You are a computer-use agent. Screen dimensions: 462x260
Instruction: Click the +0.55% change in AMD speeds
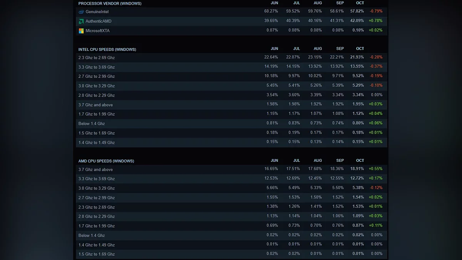pyautogui.click(x=375, y=169)
